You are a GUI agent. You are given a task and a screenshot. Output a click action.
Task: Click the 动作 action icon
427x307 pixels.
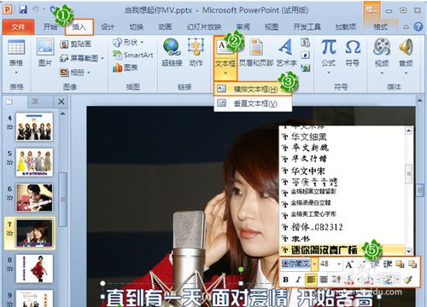click(196, 47)
